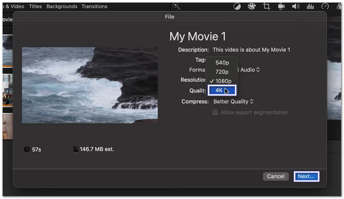
Task: Select 4K resolution option
Action: 222,90
